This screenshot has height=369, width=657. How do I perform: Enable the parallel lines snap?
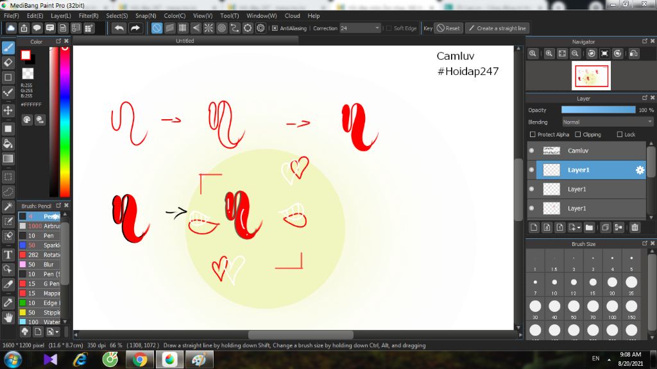[x=169, y=28]
